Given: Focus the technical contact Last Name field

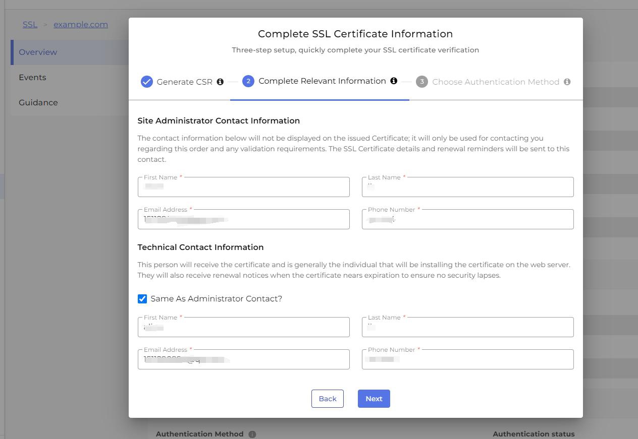Looking at the screenshot, I should 468,327.
